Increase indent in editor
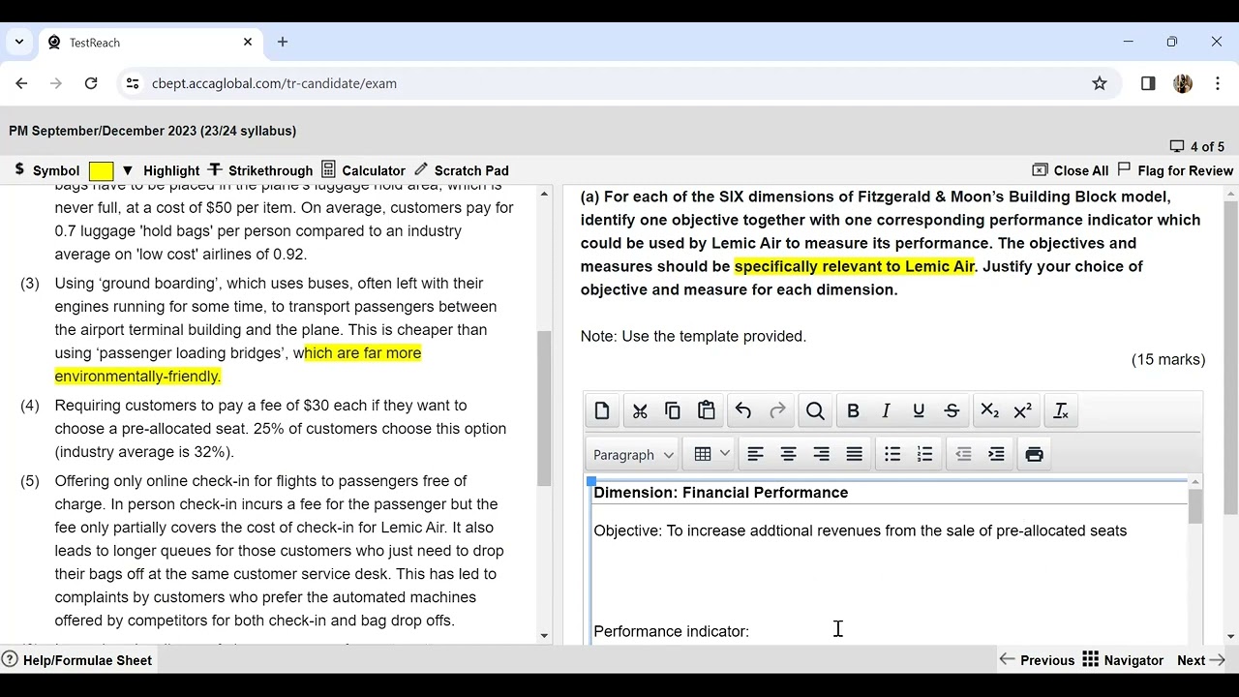This screenshot has width=1239, height=697. pyautogui.click(x=996, y=454)
